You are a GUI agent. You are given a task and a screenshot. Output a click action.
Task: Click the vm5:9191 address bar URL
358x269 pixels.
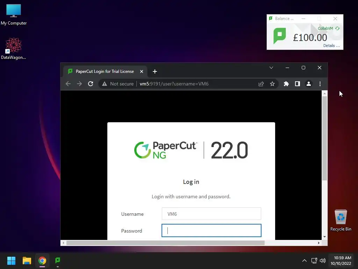(x=174, y=84)
